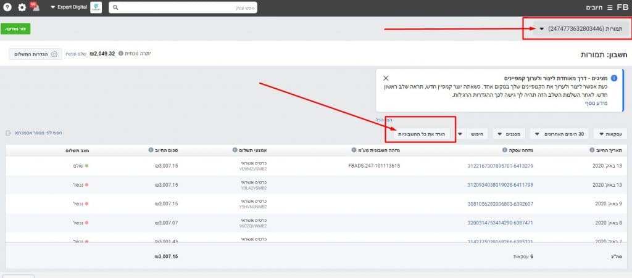The width and height of the screenshot is (632, 278).
Task: Open the 'מידע נוסף' link in banner
Action: click(x=596, y=103)
